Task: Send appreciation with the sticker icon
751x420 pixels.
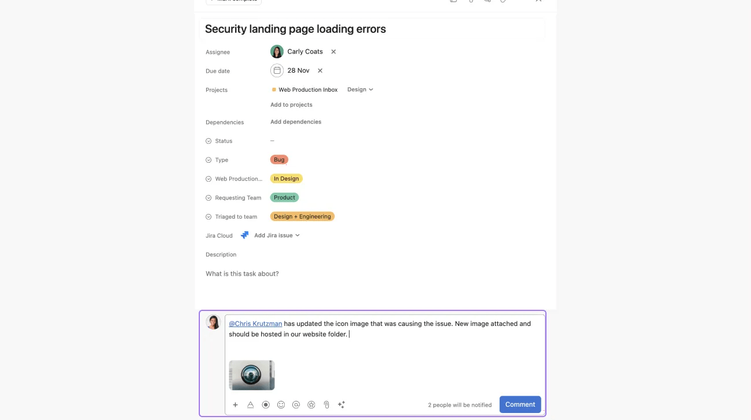Action: click(x=311, y=404)
